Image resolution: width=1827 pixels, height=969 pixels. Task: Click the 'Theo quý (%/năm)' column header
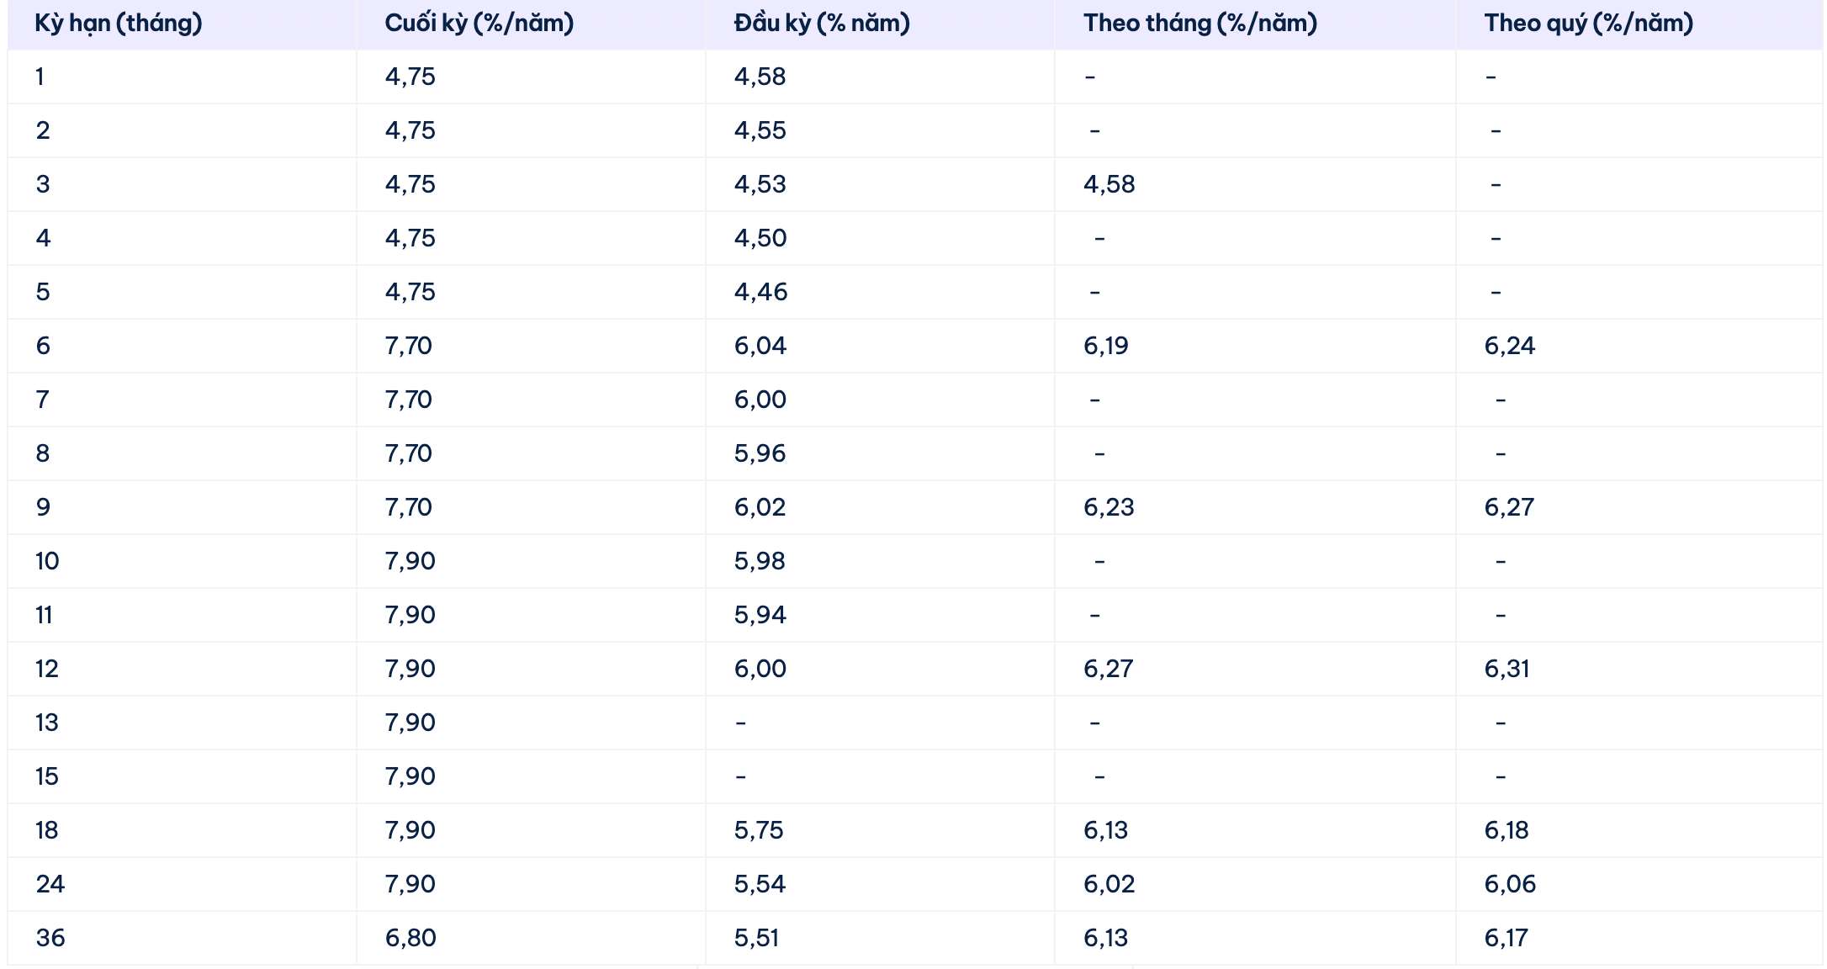1588,24
